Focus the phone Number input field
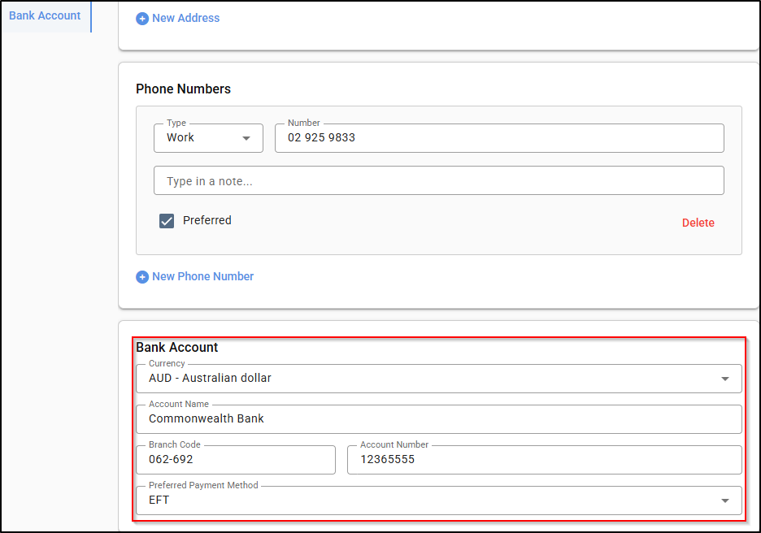The image size is (761, 533). click(499, 138)
